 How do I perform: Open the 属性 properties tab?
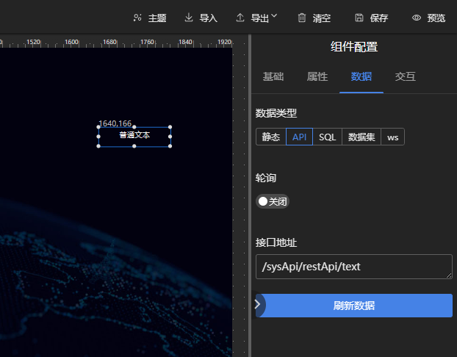pyautogui.click(x=317, y=76)
